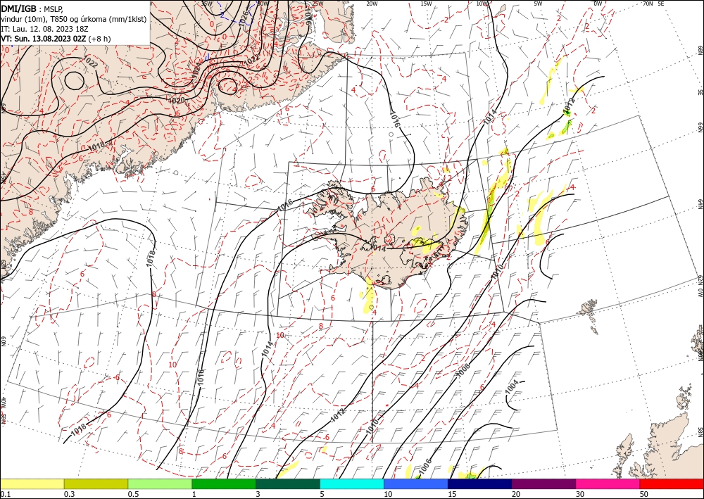Click the purple 20–30 mm legend swatch
The height and width of the screenshot is (499, 704).
click(543, 484)
